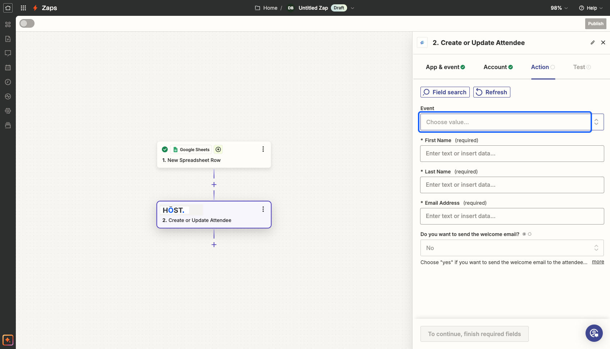This screenshot has width=610, height=349.
Task: Toggle the Zap on/off switch
Action: [27, 23]
